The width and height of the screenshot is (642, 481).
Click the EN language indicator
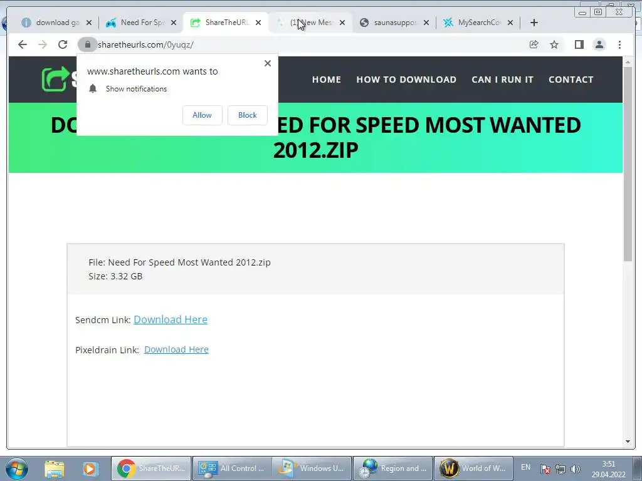[x=526, y=467]
